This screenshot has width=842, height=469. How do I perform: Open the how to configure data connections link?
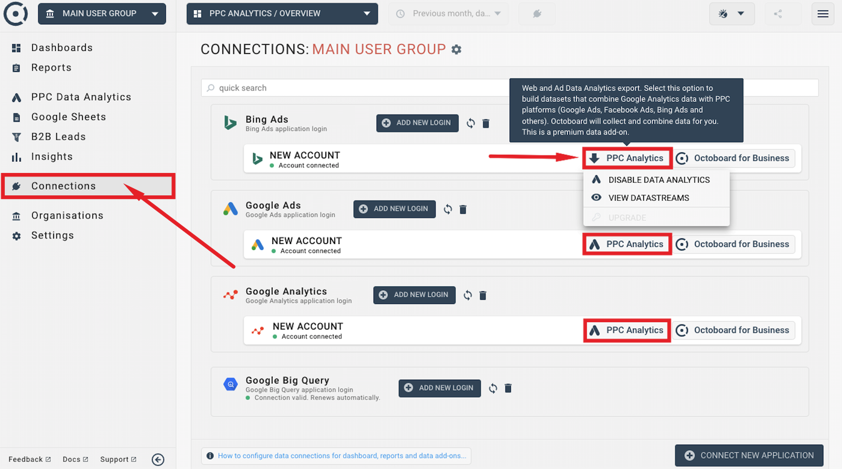point(342,456)
